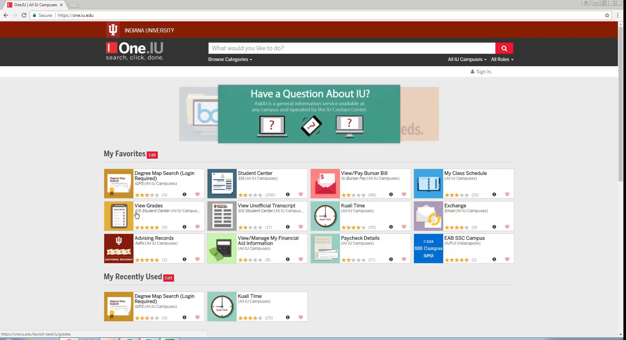
Task: Show info for EAB SSC Campus
Action: point(494,259)
